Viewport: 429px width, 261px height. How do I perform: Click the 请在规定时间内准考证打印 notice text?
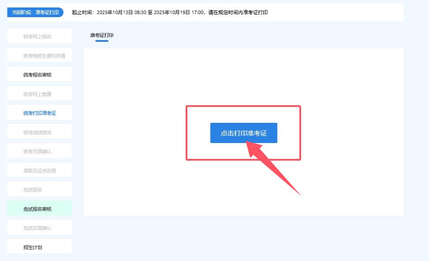click(x=237, y=12)
